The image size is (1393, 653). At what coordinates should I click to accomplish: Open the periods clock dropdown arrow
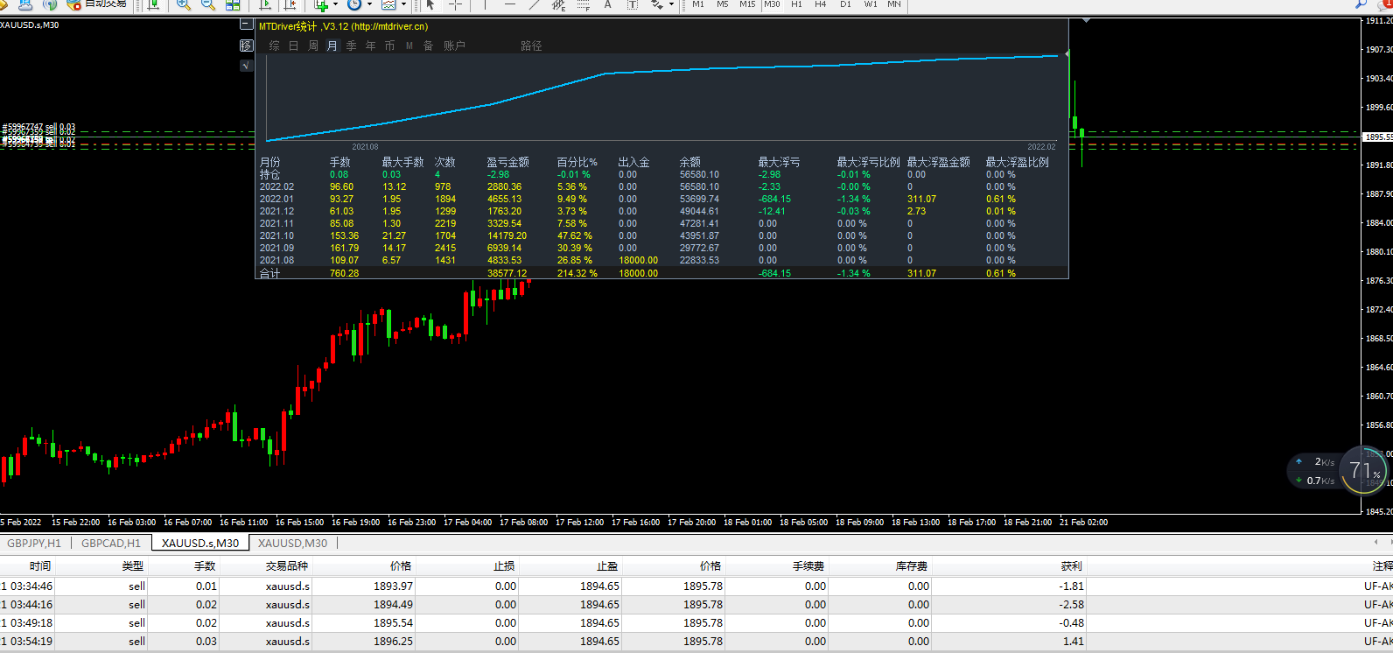click(x=369, y=4)
